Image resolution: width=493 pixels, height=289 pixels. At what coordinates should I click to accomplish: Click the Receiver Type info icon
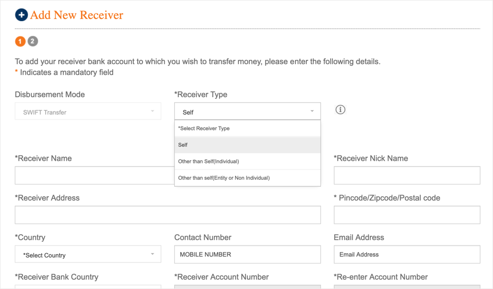(x=340, y=110)
